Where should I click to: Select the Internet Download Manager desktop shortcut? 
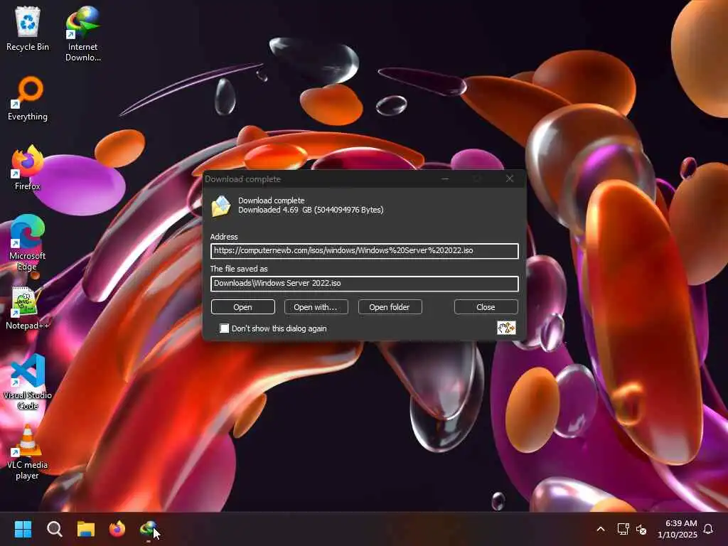tap(82, 33)
